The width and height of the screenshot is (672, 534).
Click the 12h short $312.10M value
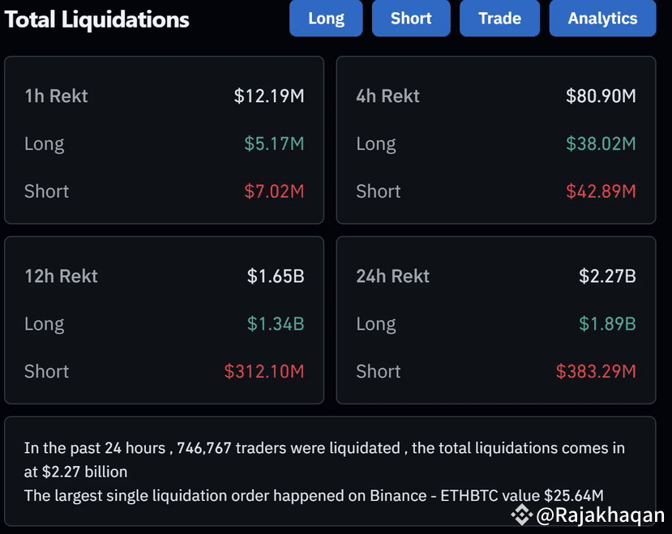(x=264, y=372)
